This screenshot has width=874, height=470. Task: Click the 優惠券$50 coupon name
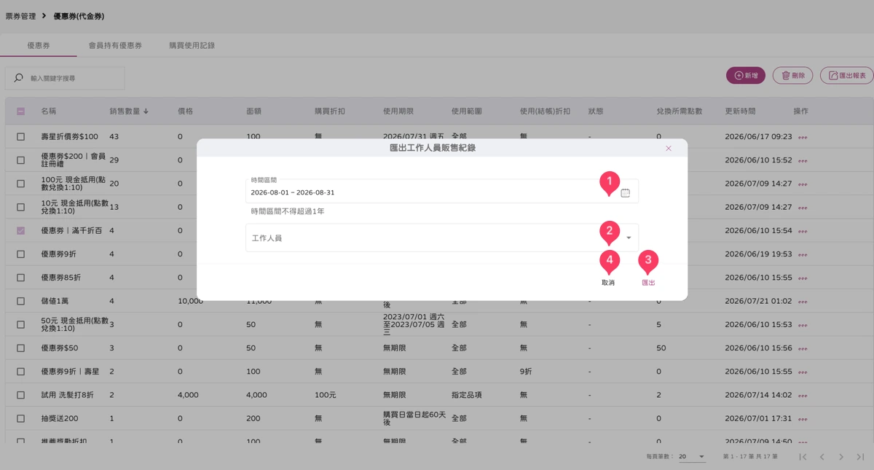[60, 348]
